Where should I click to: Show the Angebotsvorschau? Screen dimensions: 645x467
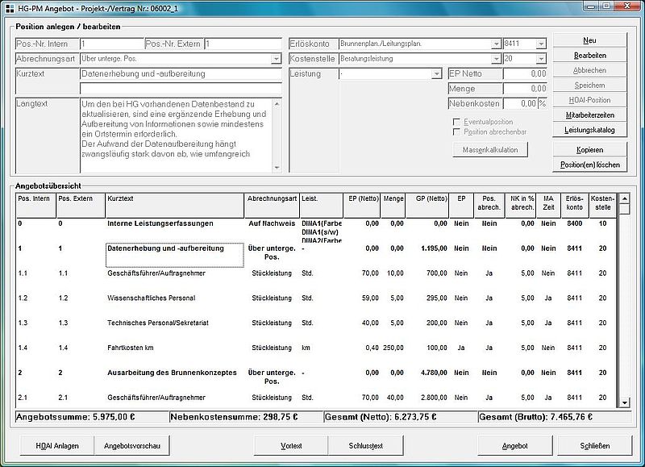pos(129,445)
